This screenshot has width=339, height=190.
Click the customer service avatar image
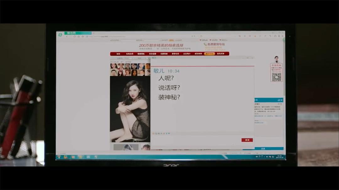[x=276, y=59]
